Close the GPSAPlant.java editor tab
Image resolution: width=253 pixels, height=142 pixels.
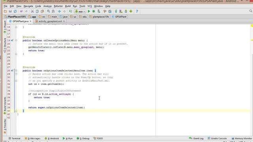[x=30, y=21]
